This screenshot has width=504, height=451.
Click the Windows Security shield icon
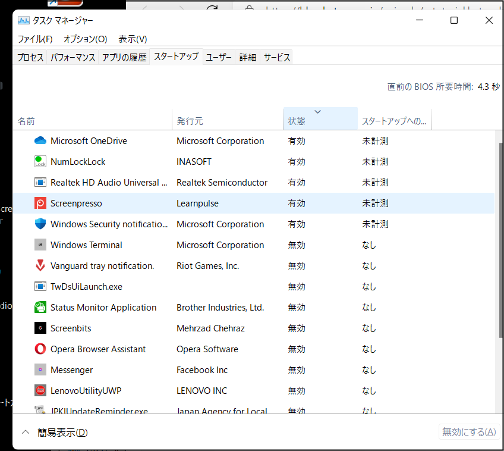point(40,224)
